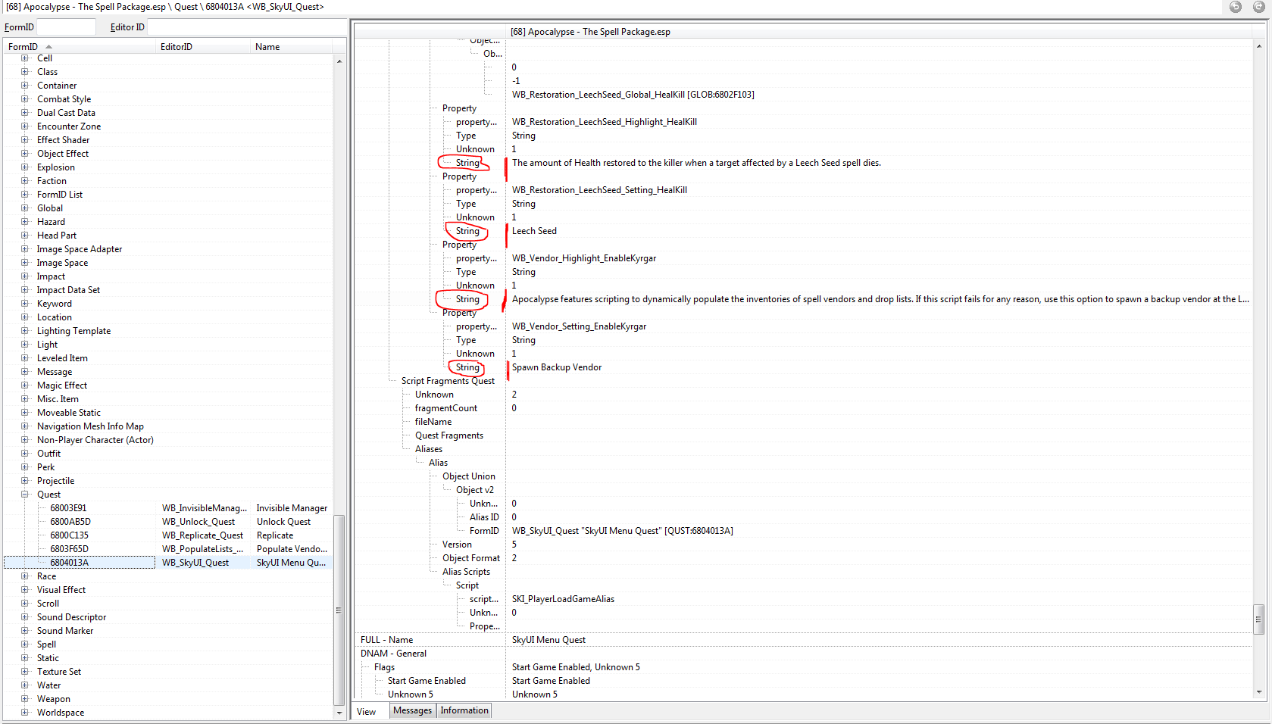Collapse the Quest tree node
The height and width of the screenshot is (724, 1272).
coord(25,495)
